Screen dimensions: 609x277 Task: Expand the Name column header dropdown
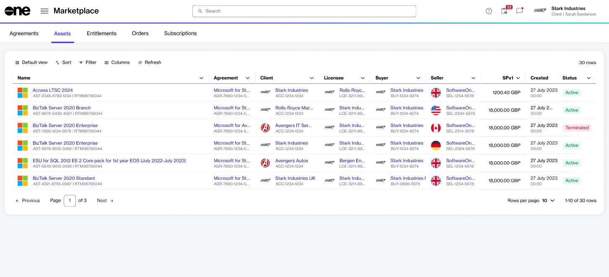tap(201, 78)
